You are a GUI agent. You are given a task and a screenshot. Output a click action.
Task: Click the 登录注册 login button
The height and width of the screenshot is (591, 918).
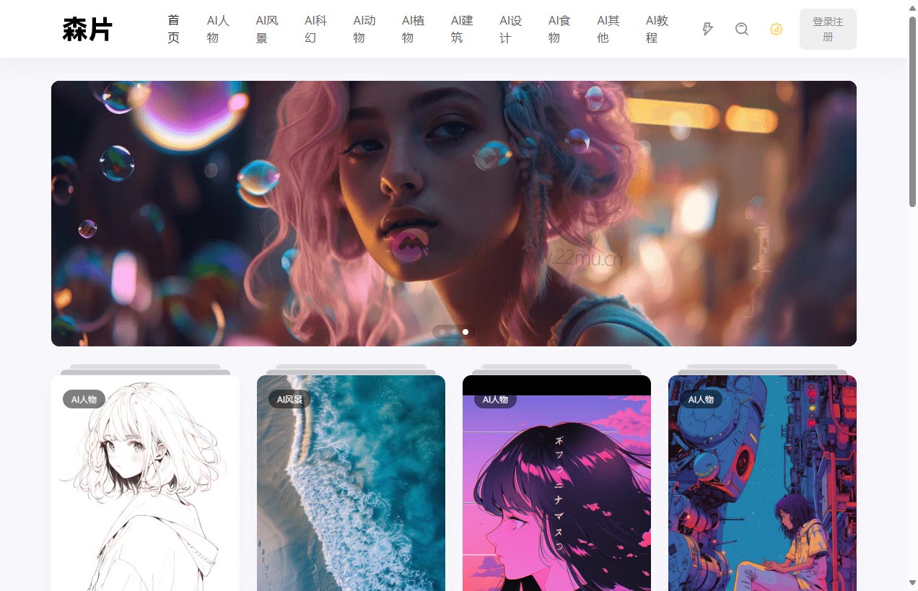(828, 30)
